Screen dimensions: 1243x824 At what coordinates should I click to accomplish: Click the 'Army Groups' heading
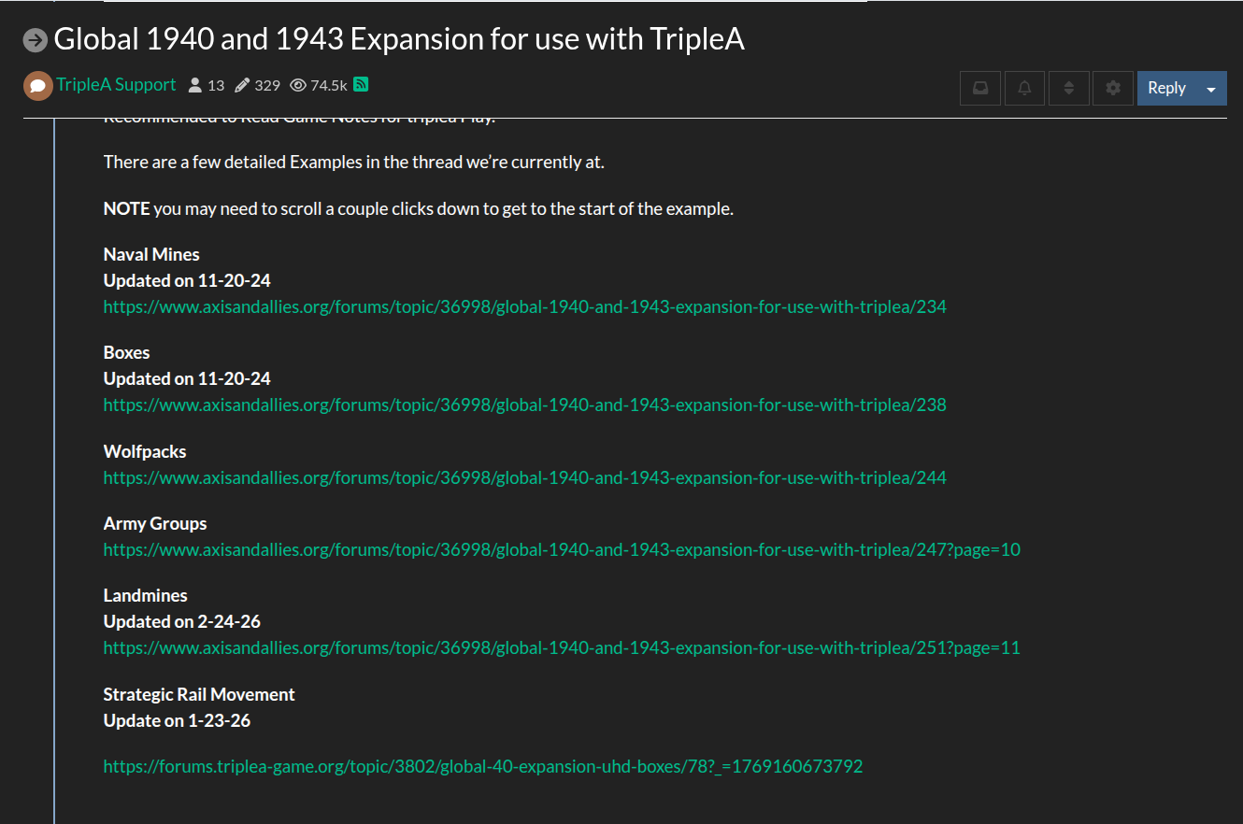[x=155, y=523]
